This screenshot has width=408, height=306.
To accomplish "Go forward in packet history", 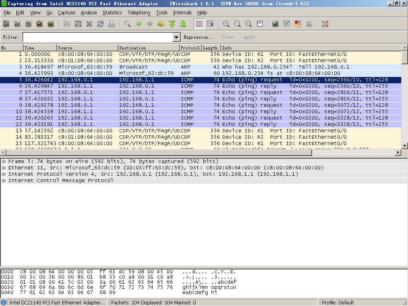I will click(150, 24).
